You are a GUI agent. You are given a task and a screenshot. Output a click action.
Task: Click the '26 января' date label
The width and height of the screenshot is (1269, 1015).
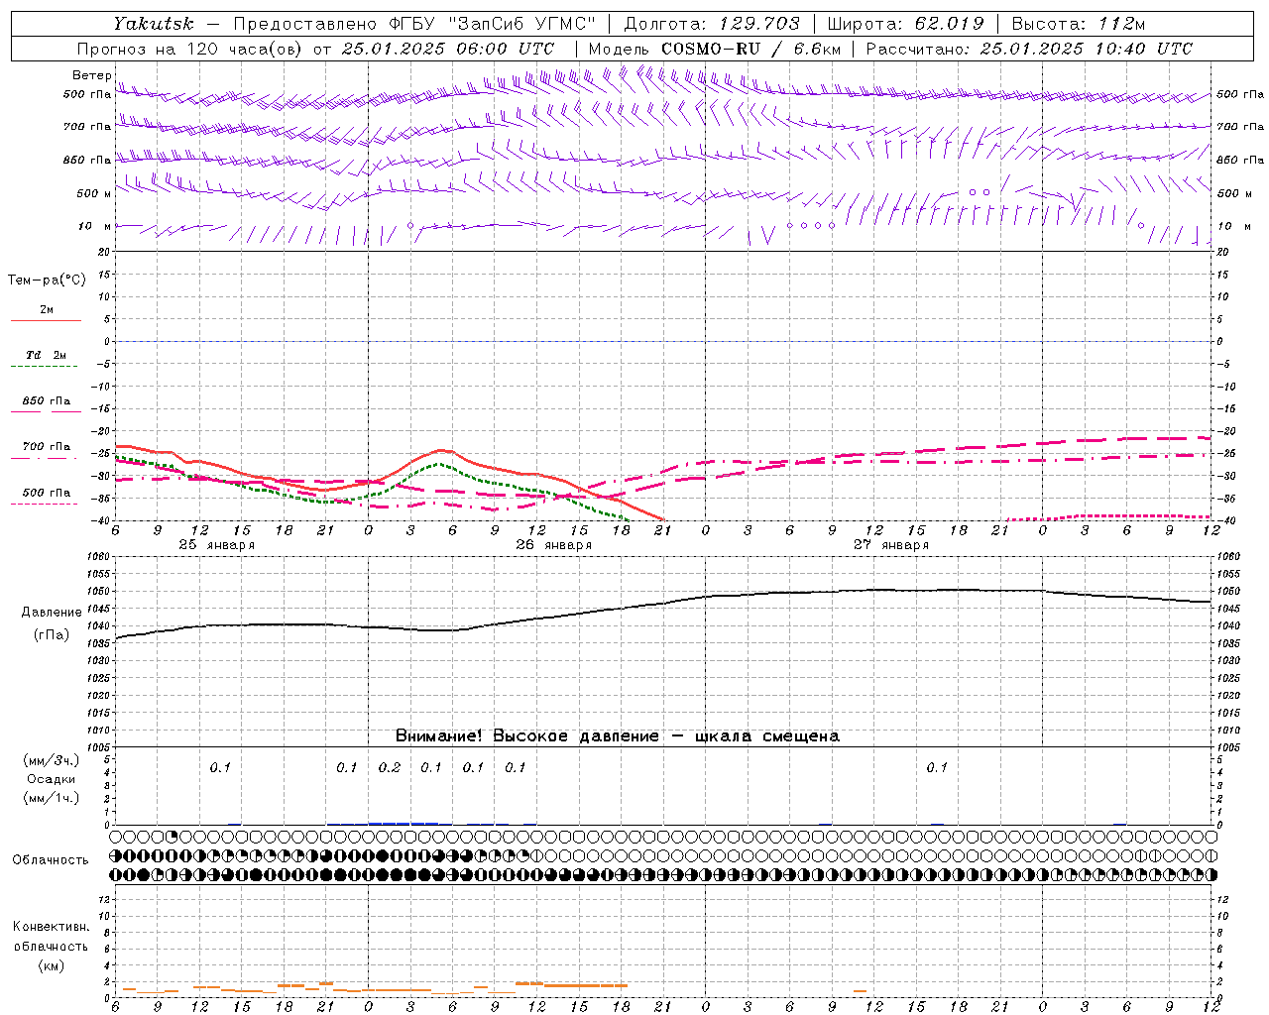click(553, 545)
